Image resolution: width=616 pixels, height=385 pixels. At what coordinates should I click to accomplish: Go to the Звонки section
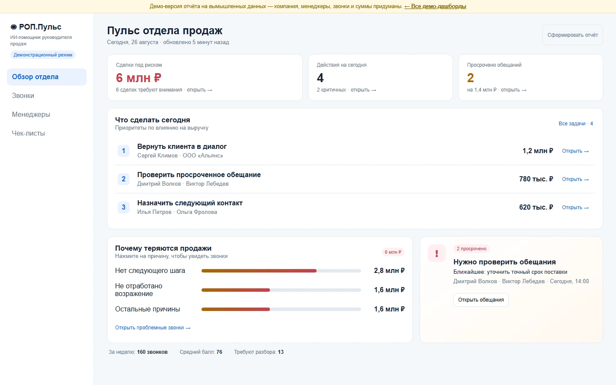(47, 96)
